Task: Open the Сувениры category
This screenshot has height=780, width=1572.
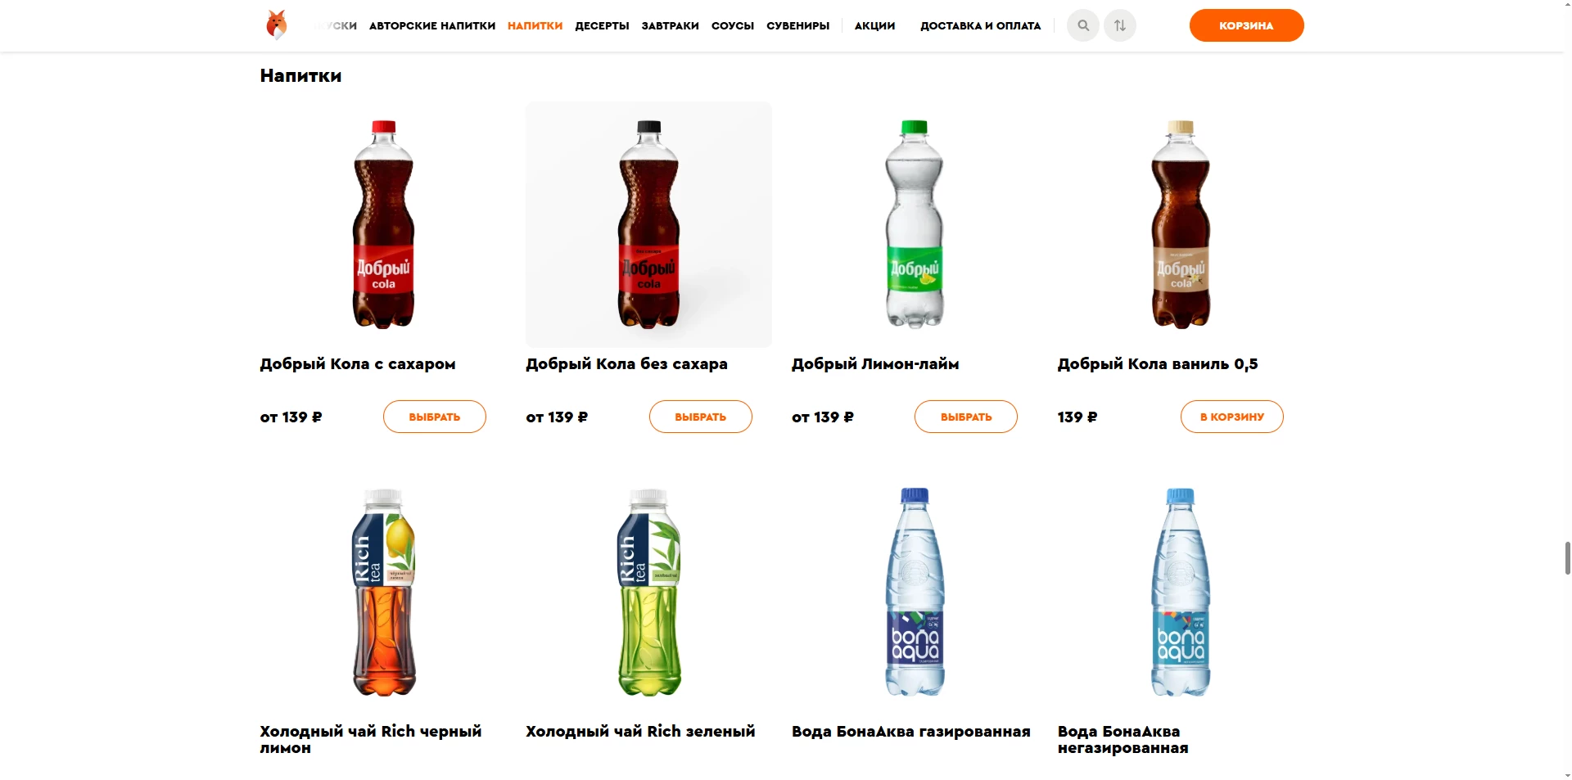Action: (x=797, y=26)
